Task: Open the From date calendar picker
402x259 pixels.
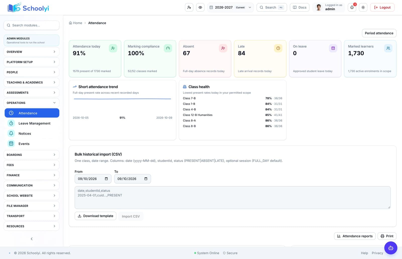Action: [106, 179]
